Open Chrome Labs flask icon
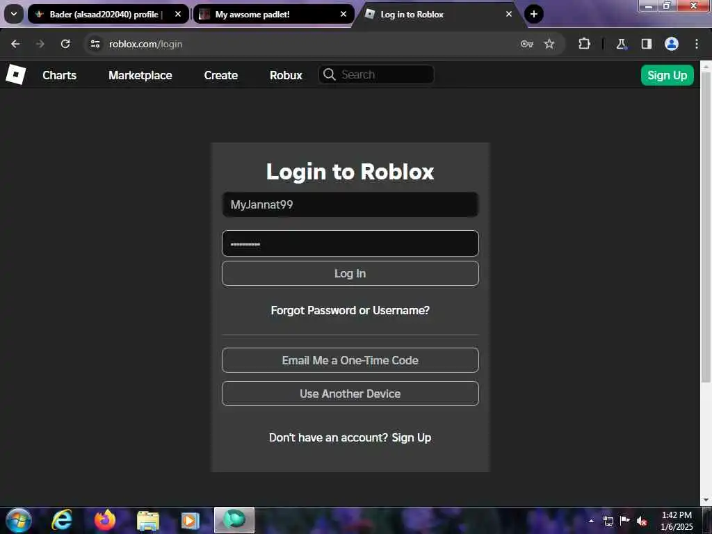This screenshot has width=712, height=534. click(x=621, y=44)
